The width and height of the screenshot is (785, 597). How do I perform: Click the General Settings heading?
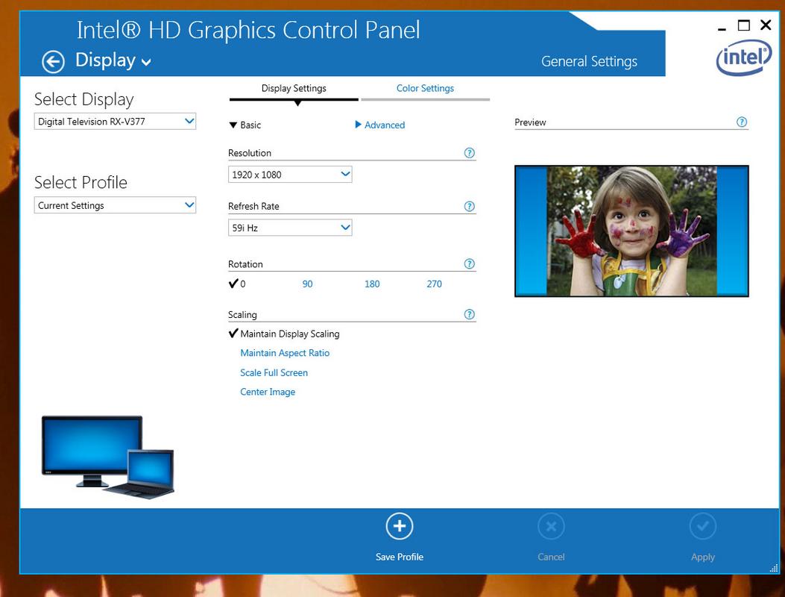[589, 61]
